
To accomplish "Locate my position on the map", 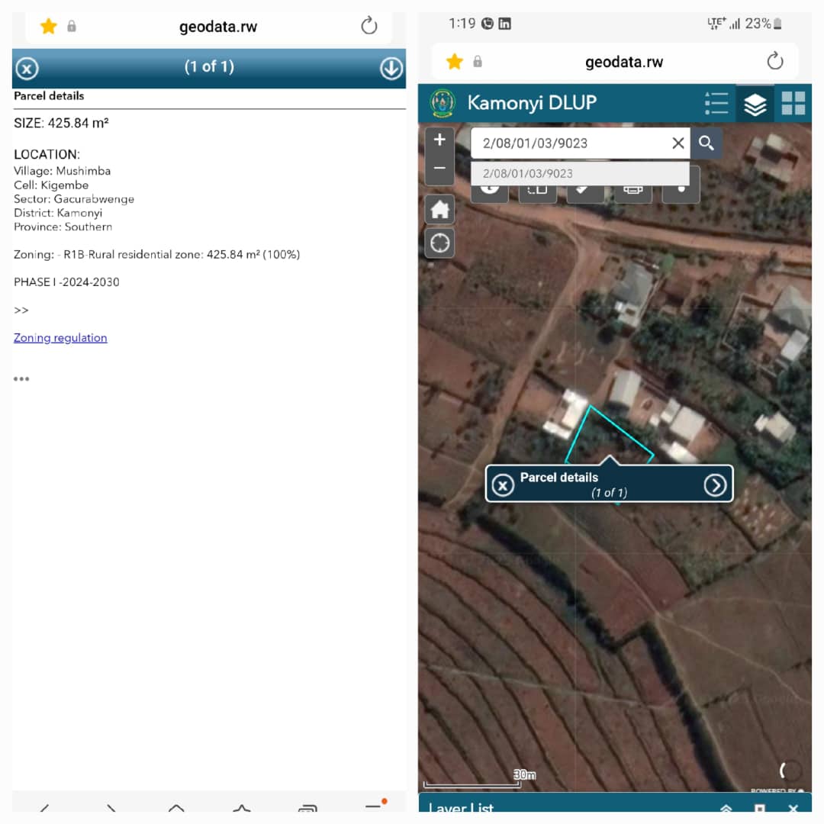I will [439, 243].
